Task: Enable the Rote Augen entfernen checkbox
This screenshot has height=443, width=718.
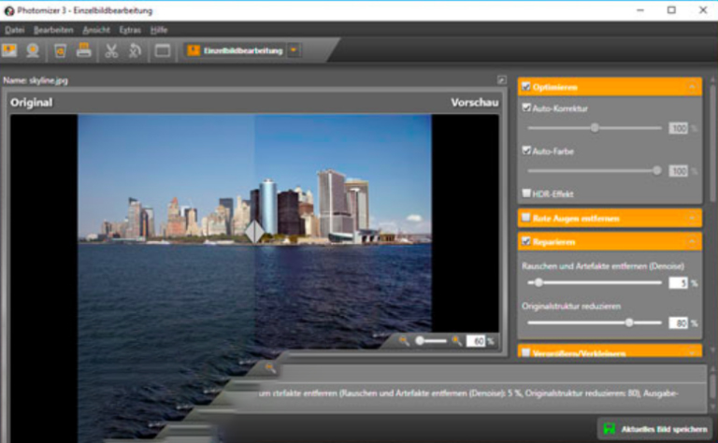Action: pos(526,218)
